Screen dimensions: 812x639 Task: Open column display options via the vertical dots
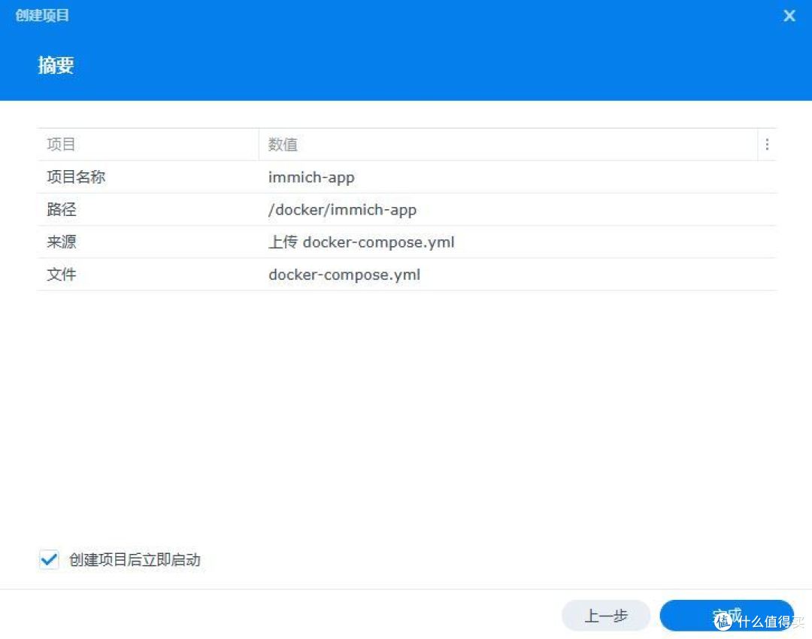point(766,144)
